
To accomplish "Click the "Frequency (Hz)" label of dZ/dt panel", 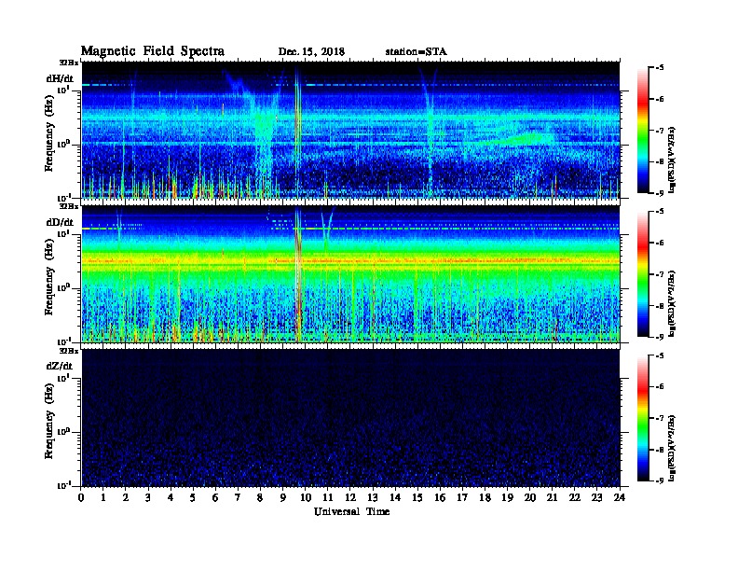I will click(x=49, y=419).
